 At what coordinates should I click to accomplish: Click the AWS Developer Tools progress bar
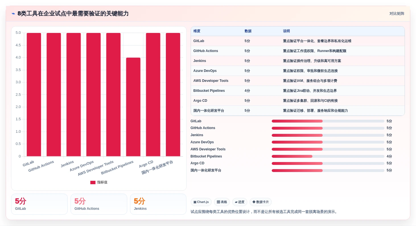328,149
